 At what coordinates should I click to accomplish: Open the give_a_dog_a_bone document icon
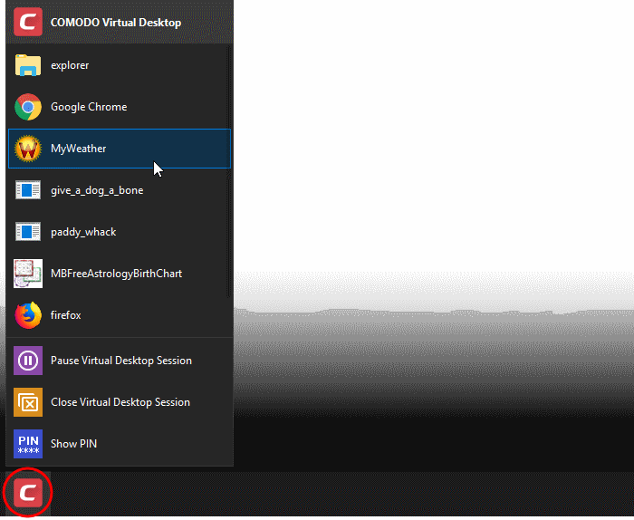point(28,190)
